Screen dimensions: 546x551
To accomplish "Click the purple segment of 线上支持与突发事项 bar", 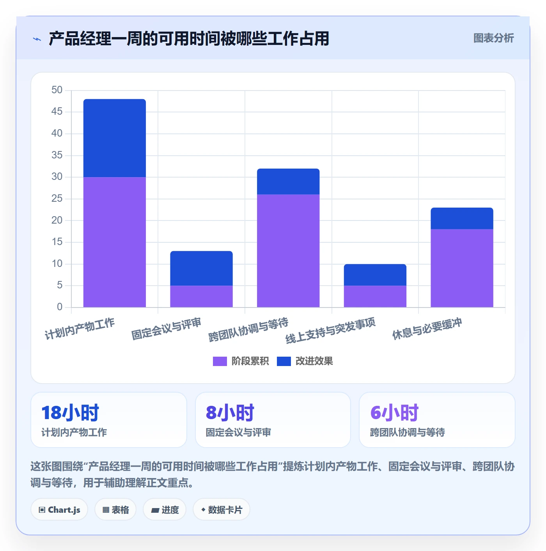I will click(375, 296).
